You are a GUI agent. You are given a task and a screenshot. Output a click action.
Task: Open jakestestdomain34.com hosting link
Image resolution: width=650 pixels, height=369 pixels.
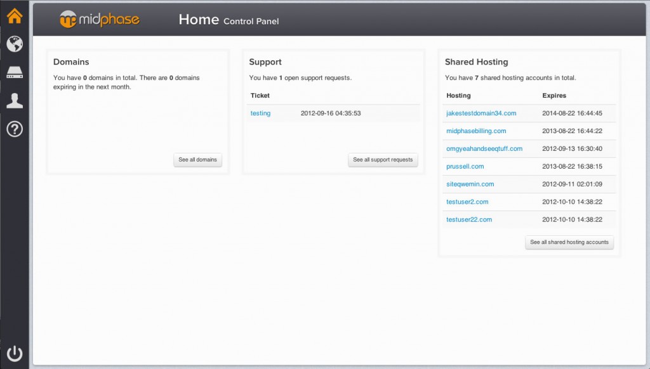pyautogui.click(x=481, y=113)
